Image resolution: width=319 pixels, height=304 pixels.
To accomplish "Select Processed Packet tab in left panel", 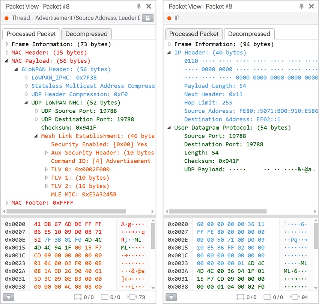I will (x=31, y=34).
